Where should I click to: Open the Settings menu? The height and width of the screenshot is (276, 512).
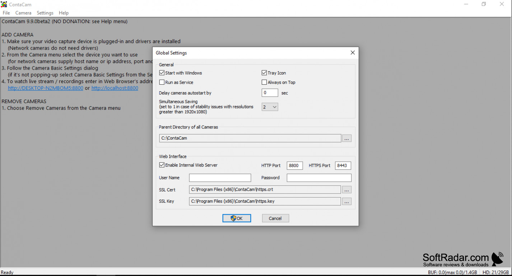45,13
